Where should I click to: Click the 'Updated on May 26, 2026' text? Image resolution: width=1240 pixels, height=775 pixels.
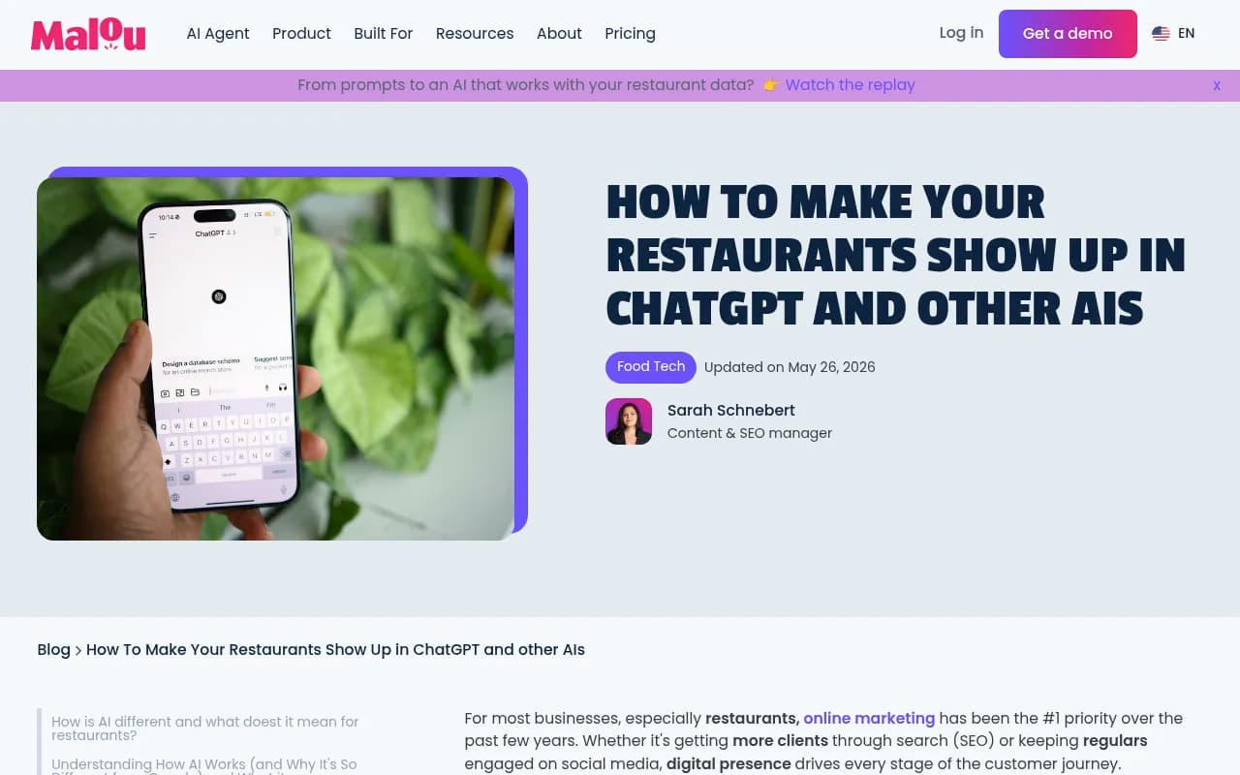coord(790,368)
